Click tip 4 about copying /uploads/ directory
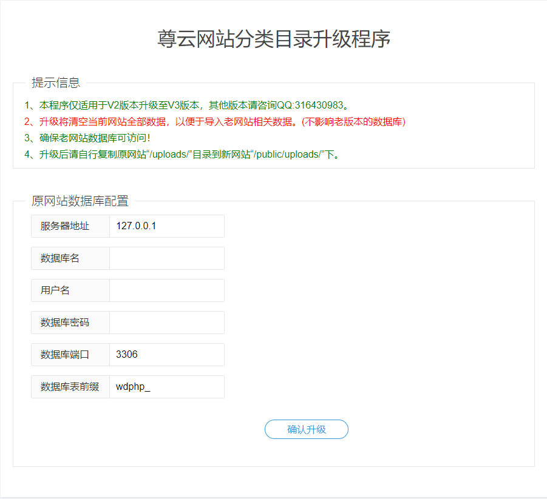The image size is (547, 499). 182,155
